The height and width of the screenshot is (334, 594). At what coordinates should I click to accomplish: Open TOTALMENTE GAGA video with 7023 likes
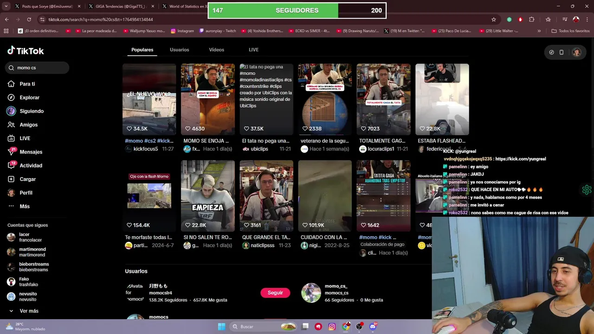[x=383, y=99]
